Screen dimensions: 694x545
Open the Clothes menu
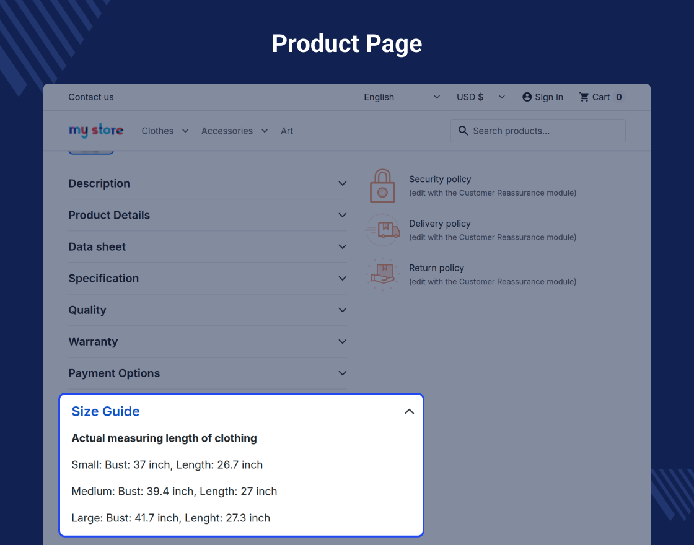pyautogui.click(x=157, y=131)
